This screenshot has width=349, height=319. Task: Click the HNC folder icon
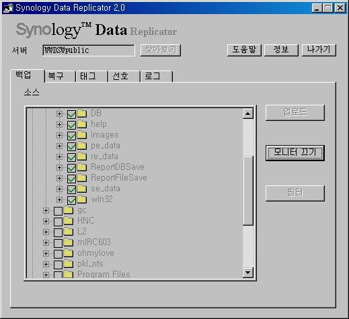coord(69,221)
